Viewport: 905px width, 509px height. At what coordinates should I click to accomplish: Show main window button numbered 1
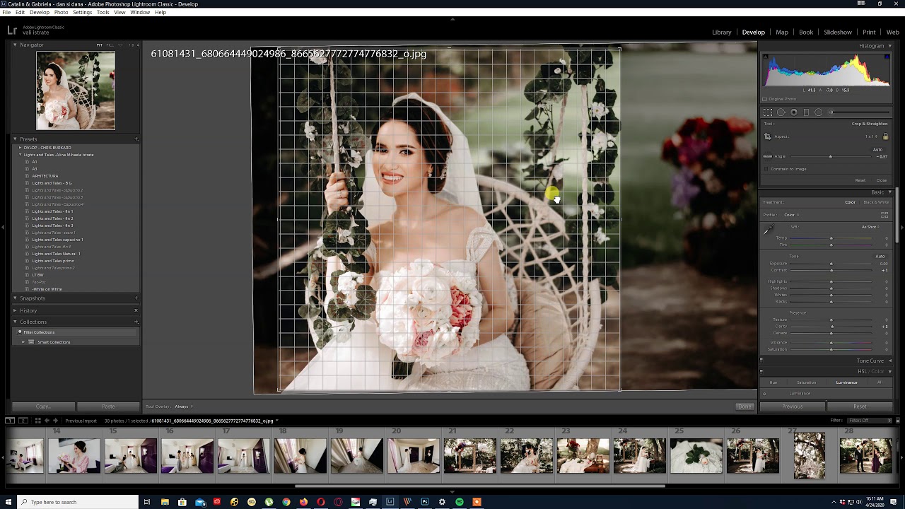click(x=10, y=421)
